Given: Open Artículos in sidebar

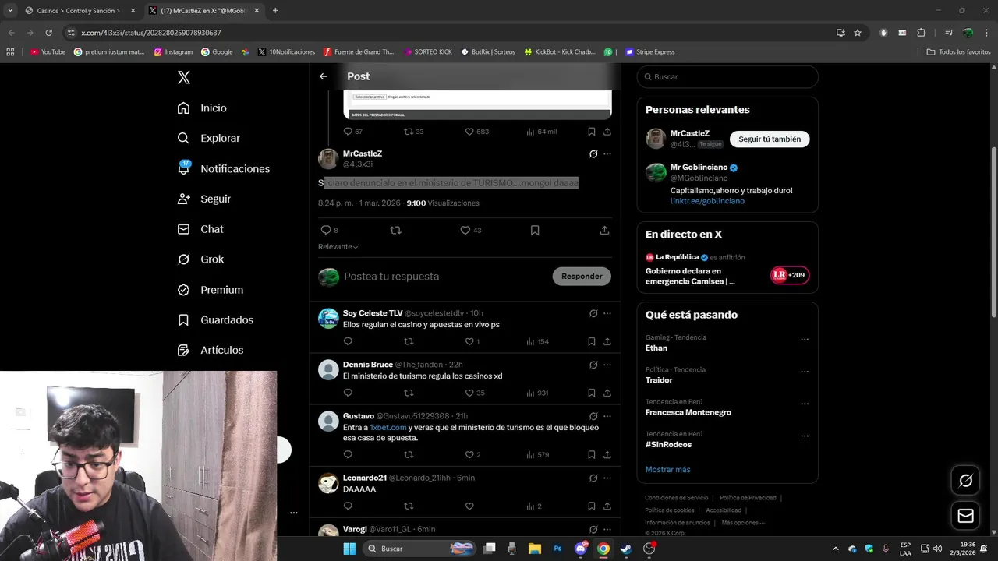Looking at the screenshot, I should (211, 351).
